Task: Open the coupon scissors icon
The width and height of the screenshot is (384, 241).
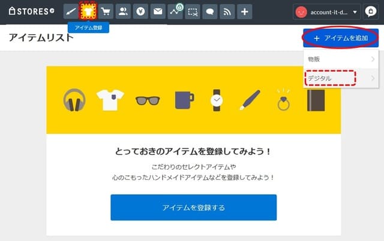Action: coord(193,11)
